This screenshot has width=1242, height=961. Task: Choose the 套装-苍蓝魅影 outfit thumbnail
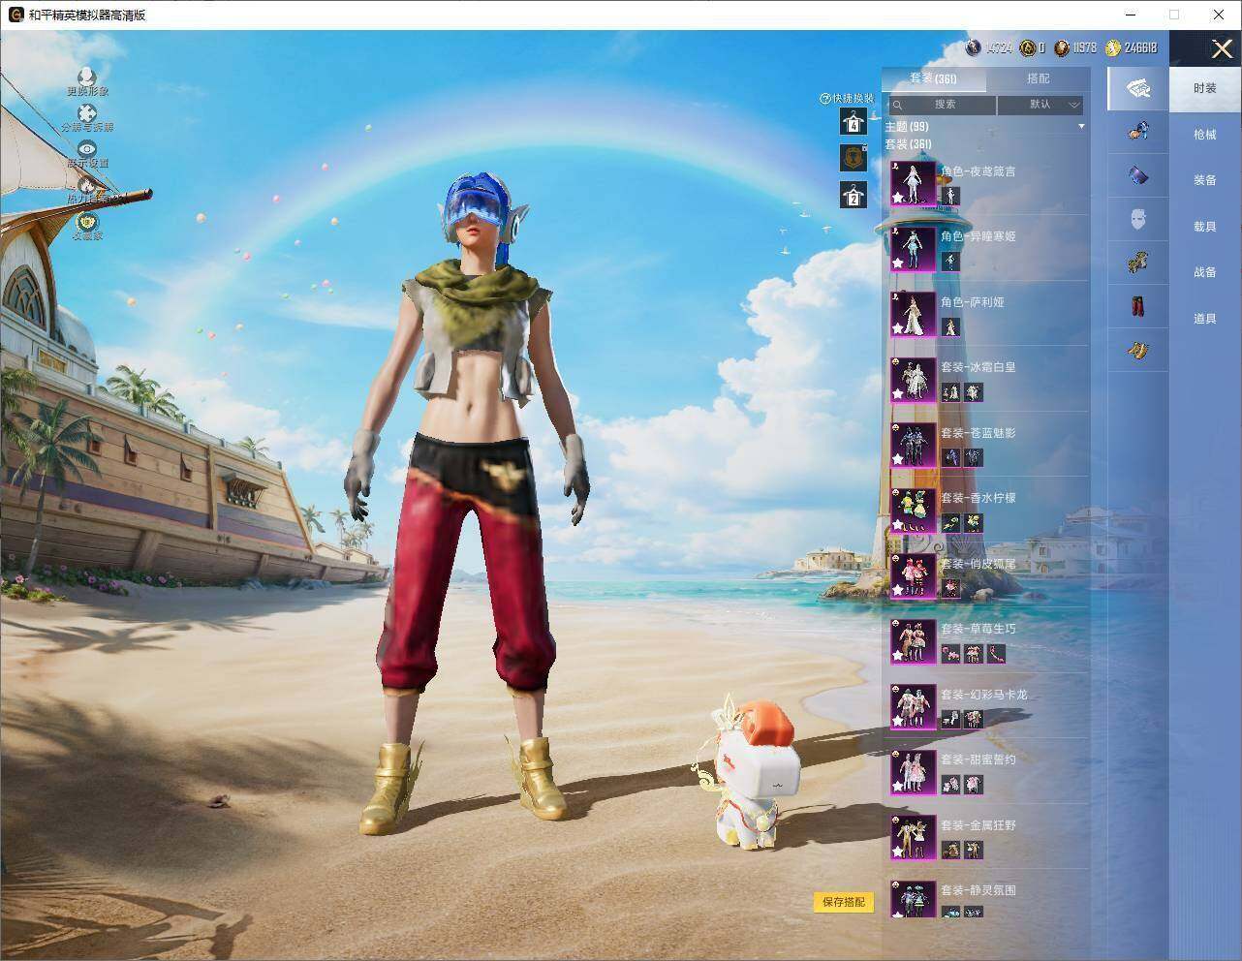point(913,445)
